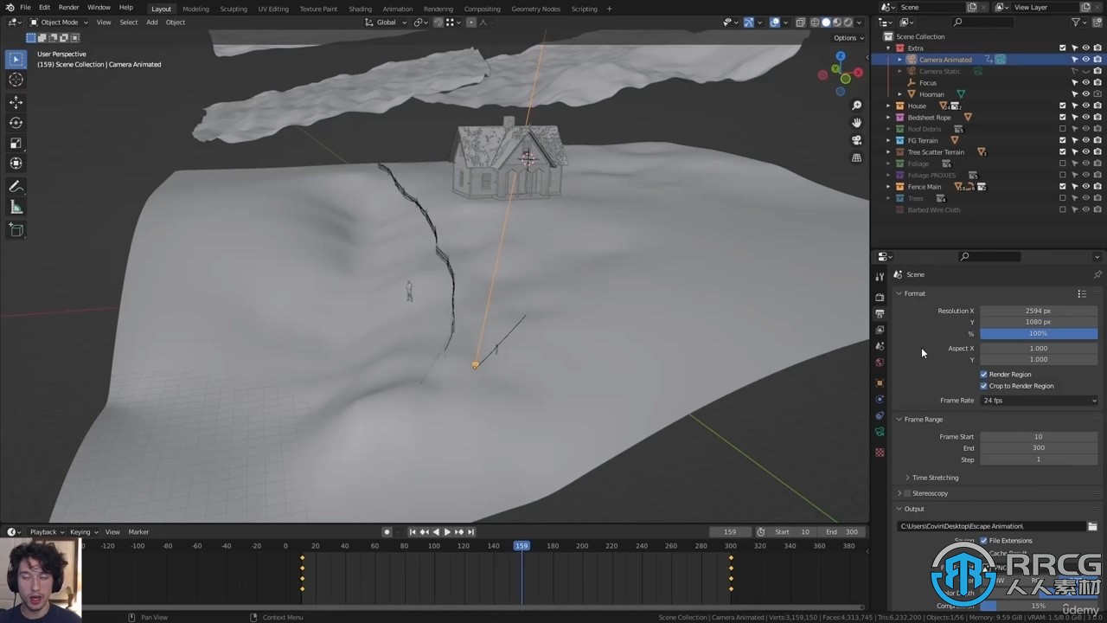Select the Annotate tool
The width and height of the screenshot is (1107, 623).
click(16, 187)
